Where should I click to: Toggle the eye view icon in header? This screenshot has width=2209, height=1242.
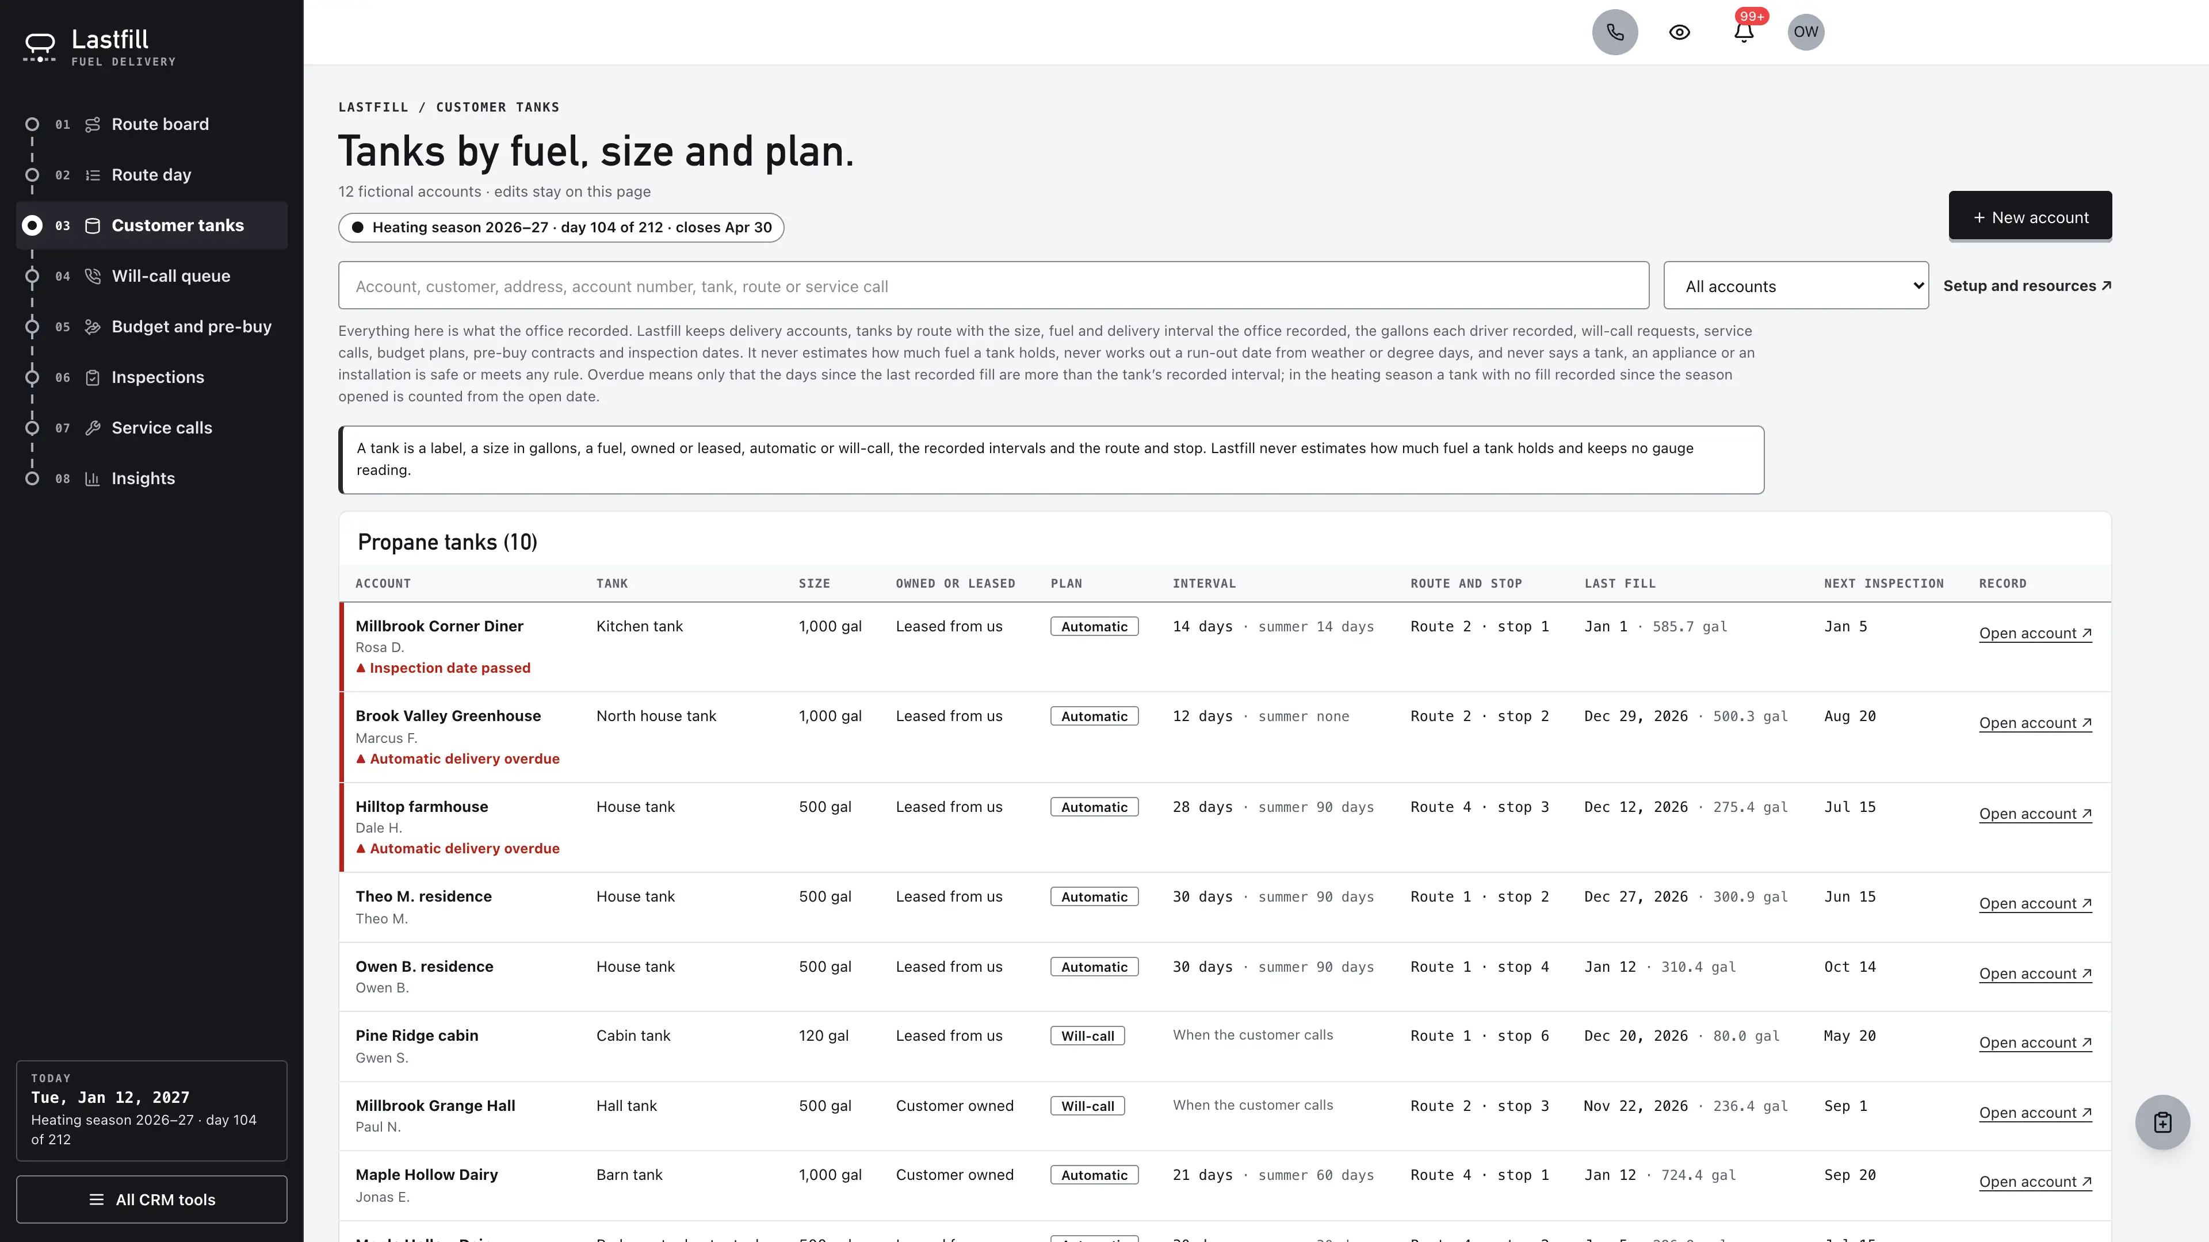(1679, 32)
